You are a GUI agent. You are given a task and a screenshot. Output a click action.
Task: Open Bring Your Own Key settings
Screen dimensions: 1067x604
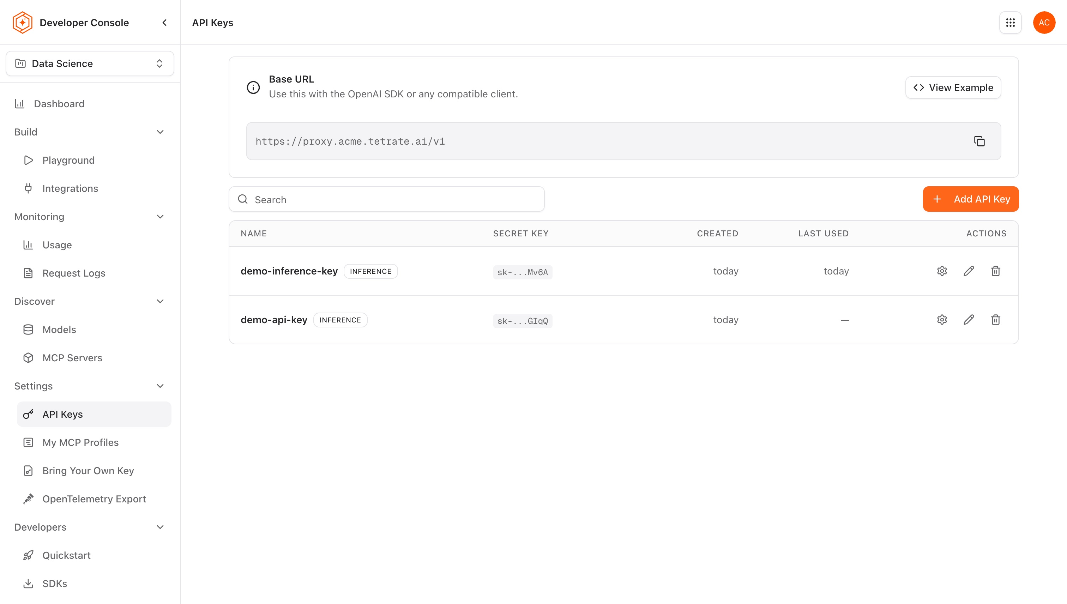pos(94,470)
